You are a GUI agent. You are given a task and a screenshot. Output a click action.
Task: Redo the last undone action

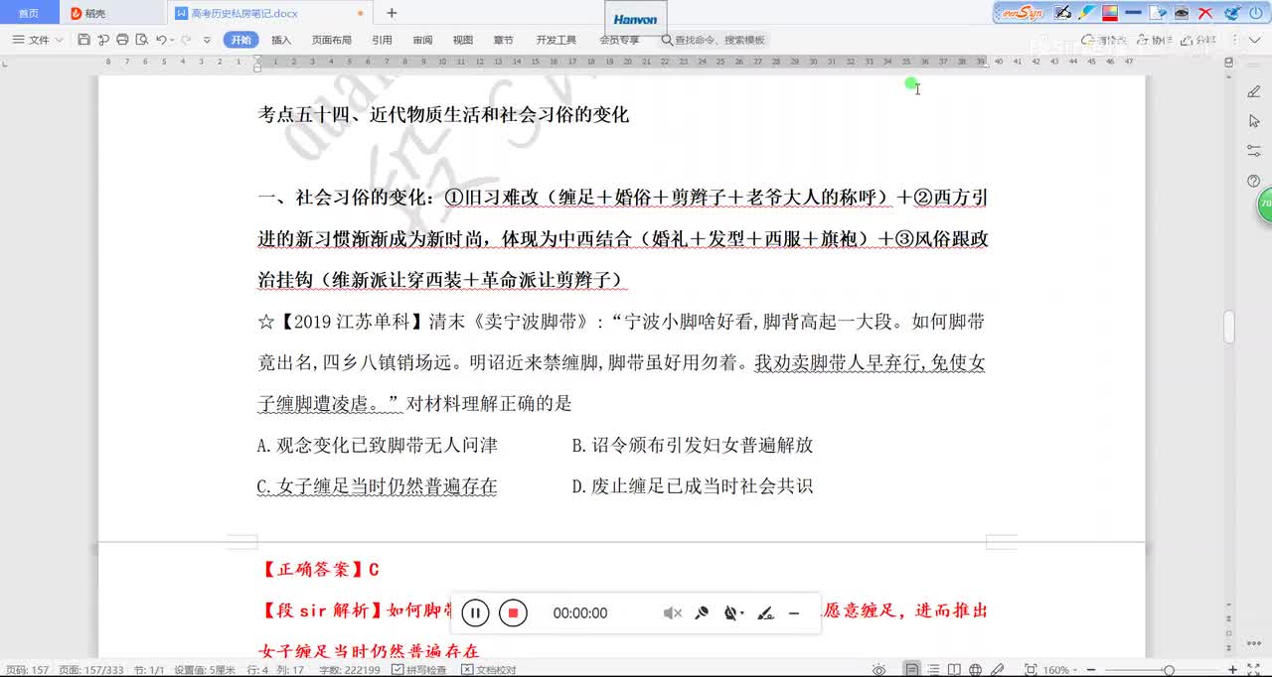pos(186,40)
